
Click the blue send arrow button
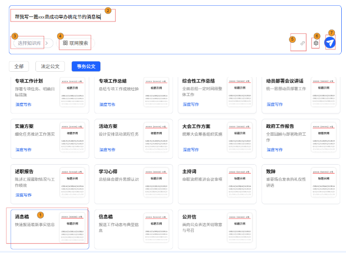[x=330, y=43]
